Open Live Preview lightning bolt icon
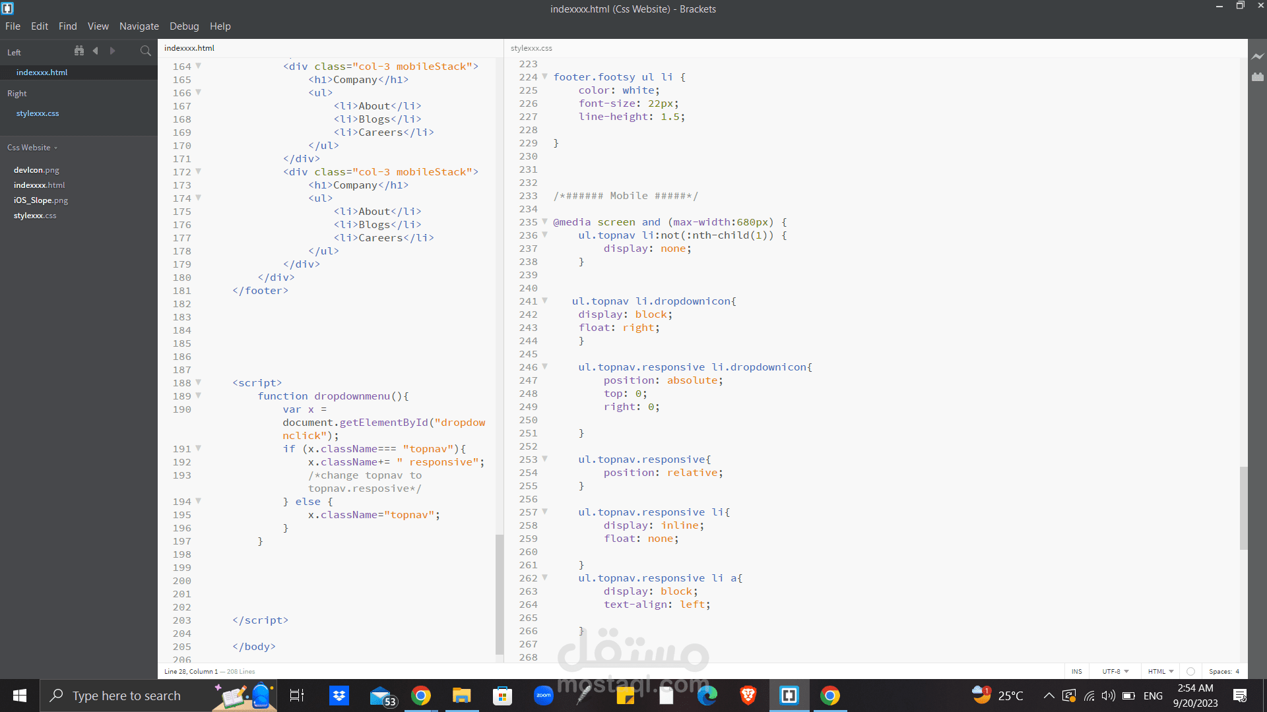 pyautogui.click(x=1258, y=57)
